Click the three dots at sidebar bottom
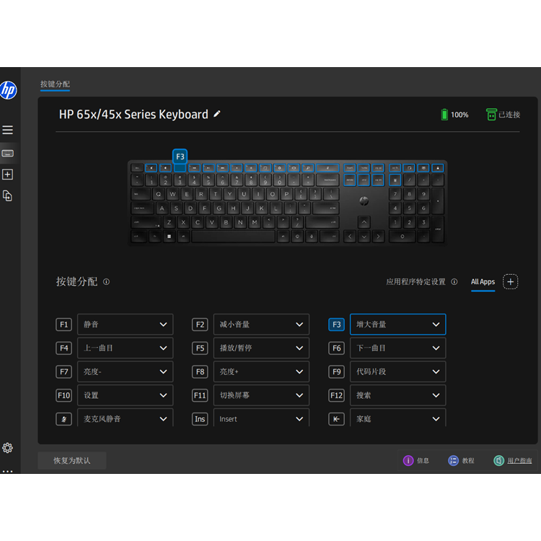The image size is (541, 541). tap(8, 471)
